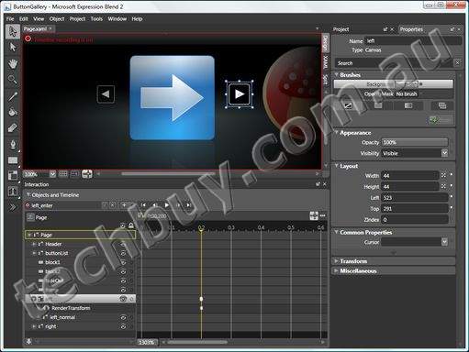Collapse the Layout section

(336, 166)
